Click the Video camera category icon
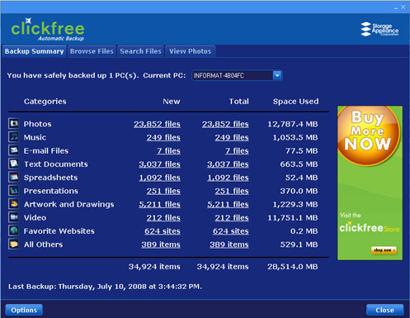The height and width of the screenshot is (318, 410). point(14,217)
